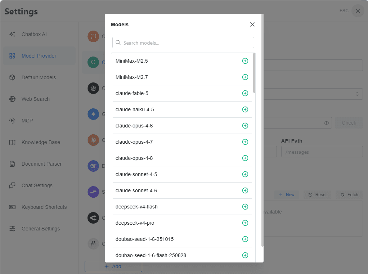This screenshot has height=274, width=368.
Task: Select the claude-opus-4-8 row text
Action: point(134,158)
